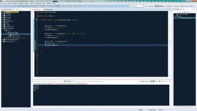Screen dimensions: 197x111
Task: Toggle Pin Console button
Action: pos(157,81)
